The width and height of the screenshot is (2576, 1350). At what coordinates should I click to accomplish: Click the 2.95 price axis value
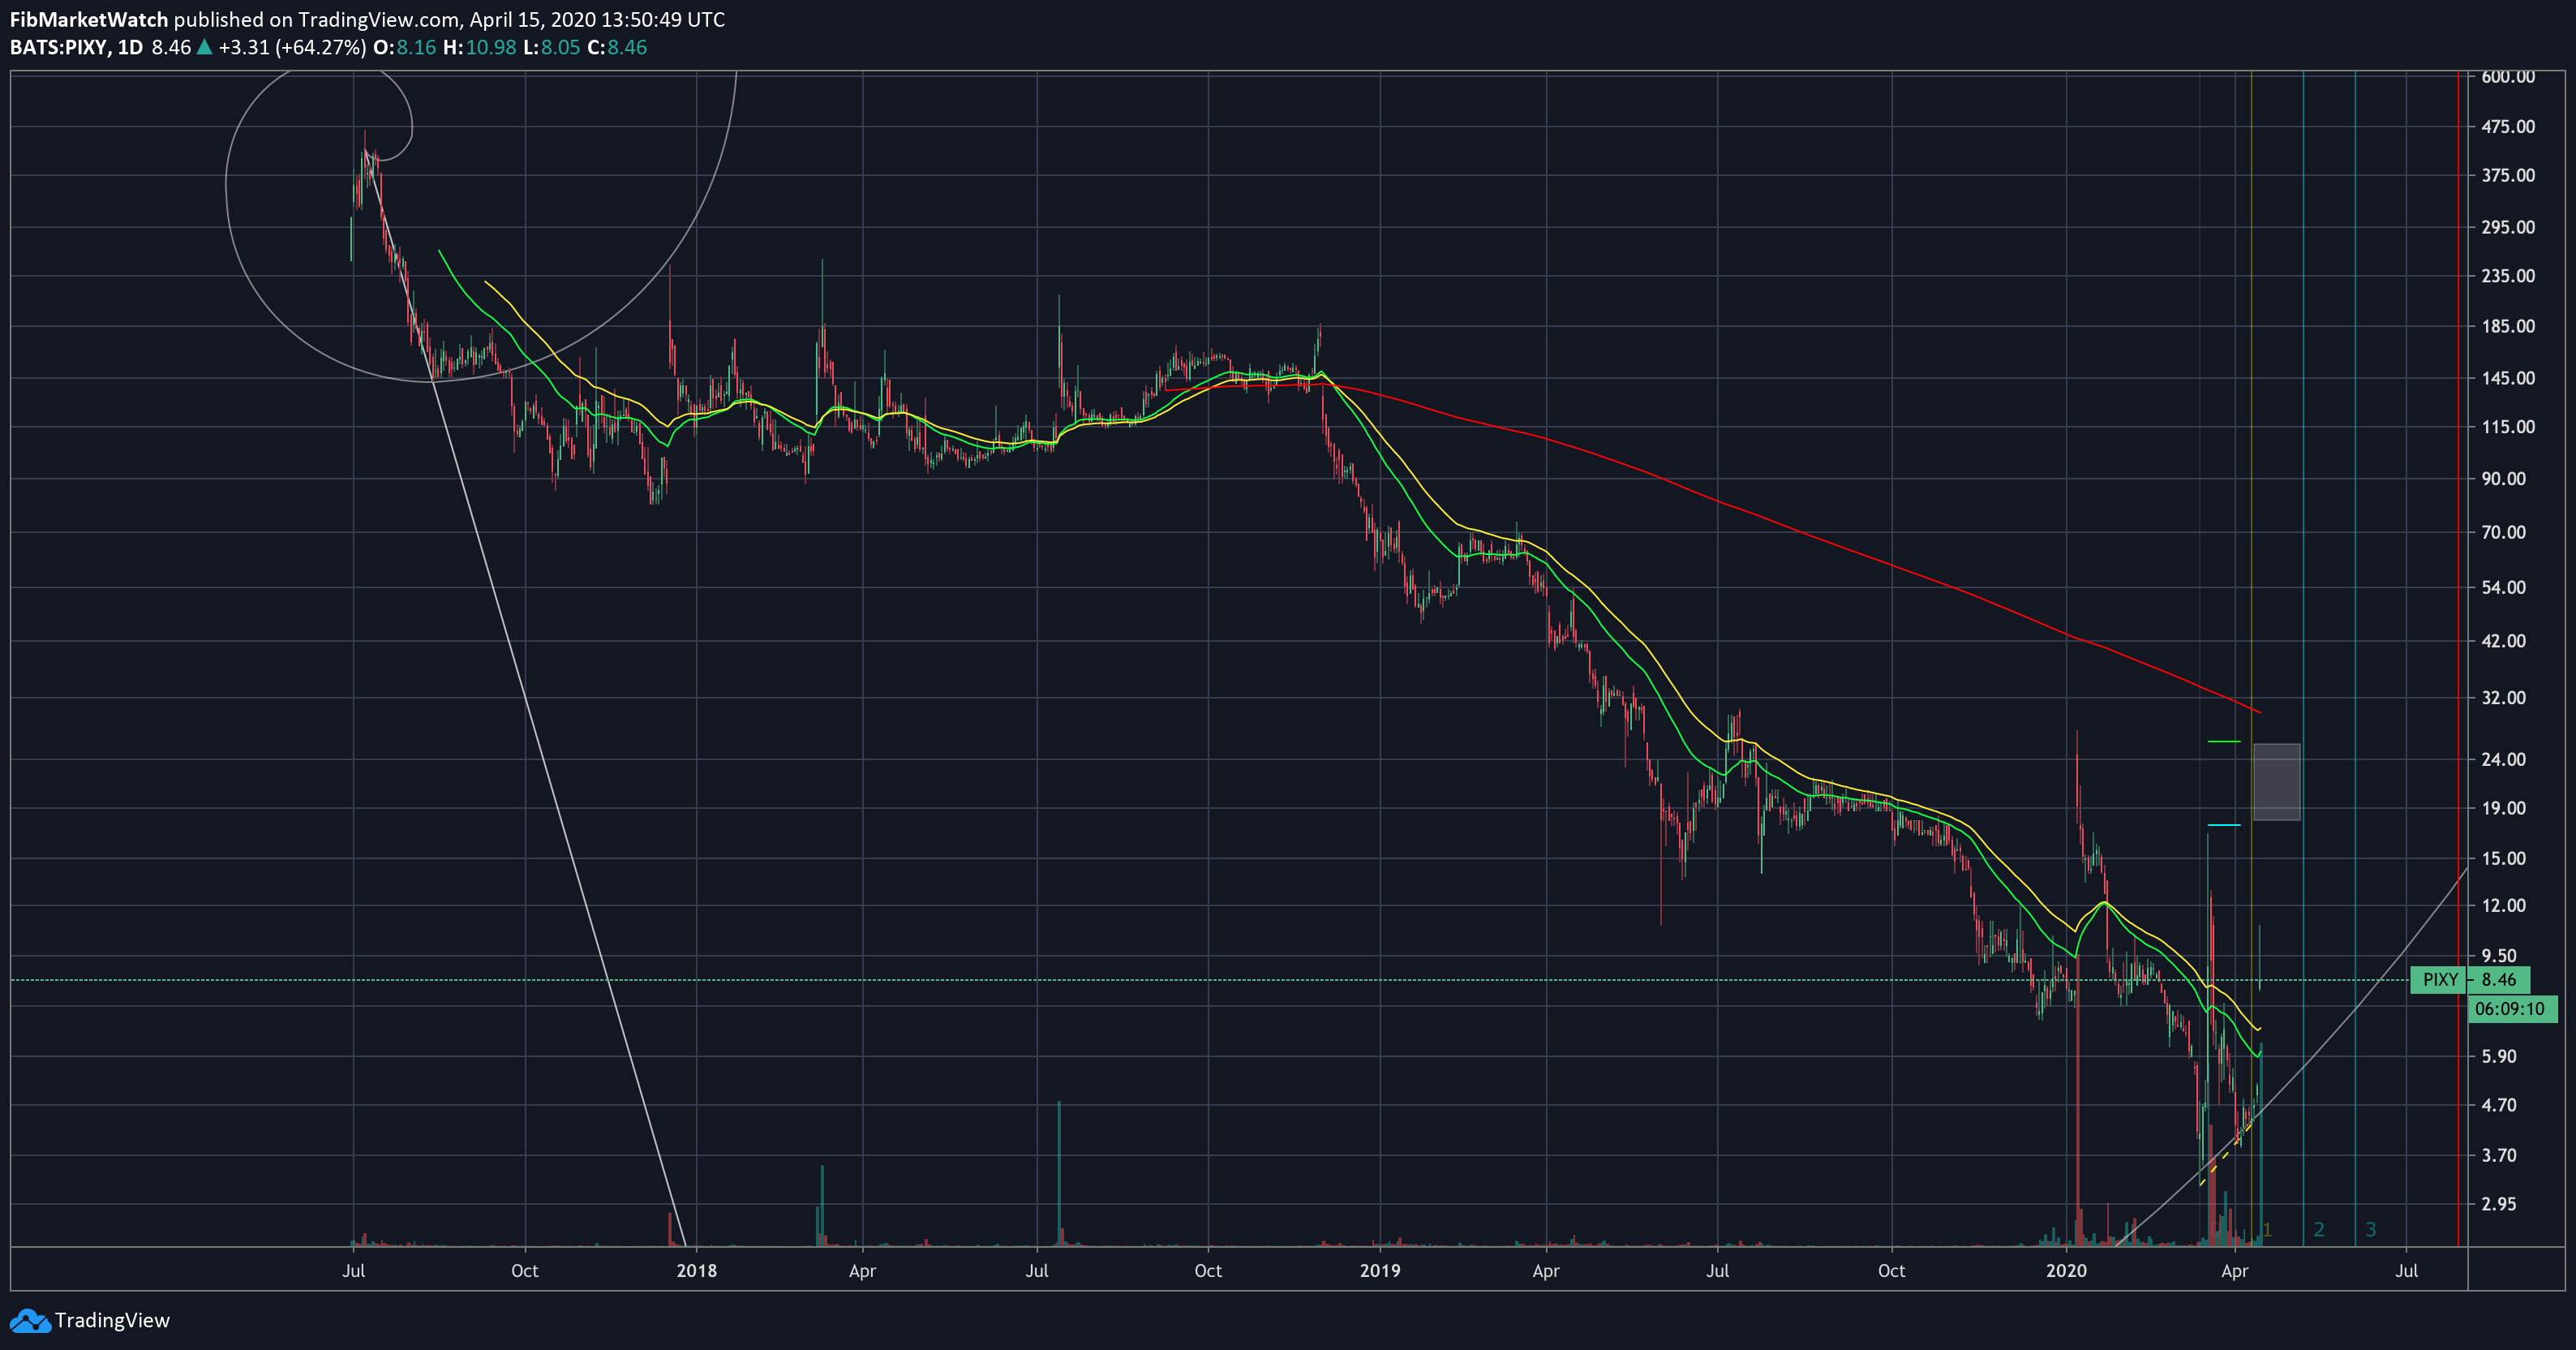click(2499, 1204)
